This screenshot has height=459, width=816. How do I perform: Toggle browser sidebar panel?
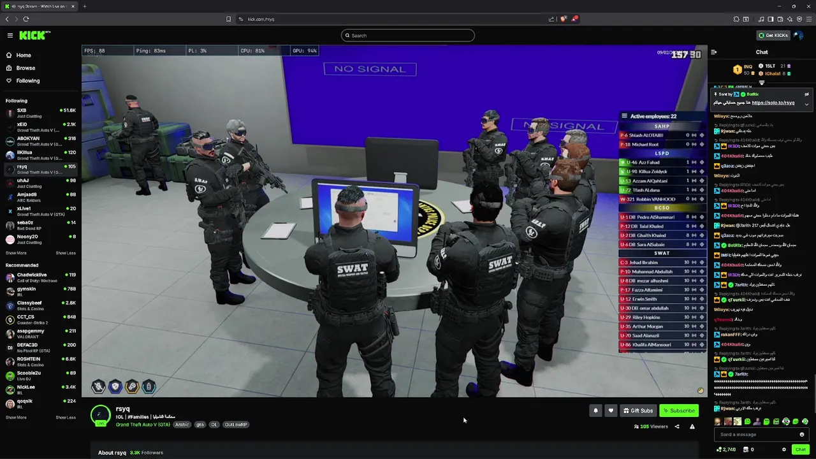(x=771, y=19)
